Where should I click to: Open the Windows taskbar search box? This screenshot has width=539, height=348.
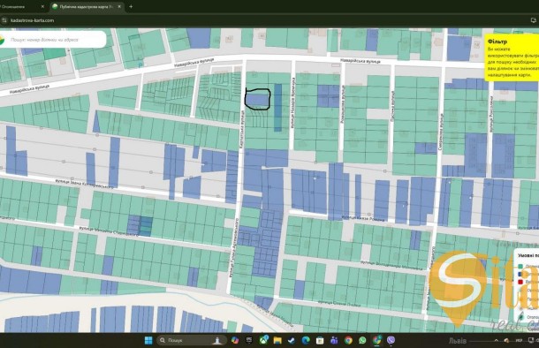(191, 340)
